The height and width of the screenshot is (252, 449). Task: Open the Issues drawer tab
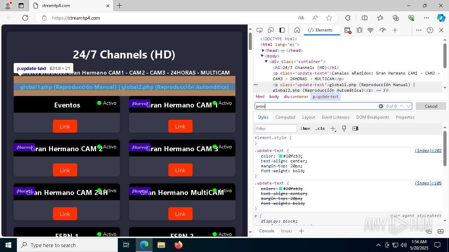287,231
